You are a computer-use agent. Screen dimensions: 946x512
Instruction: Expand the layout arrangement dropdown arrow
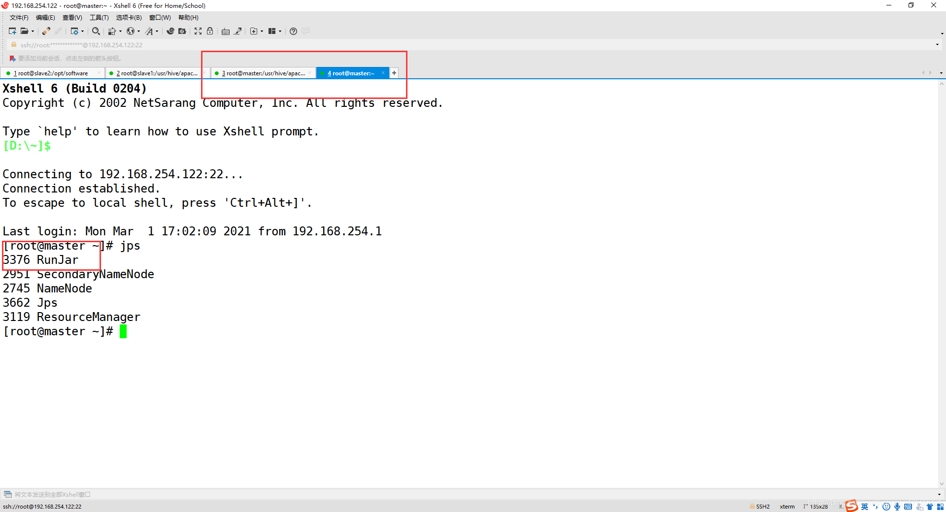tap(280, 31)
